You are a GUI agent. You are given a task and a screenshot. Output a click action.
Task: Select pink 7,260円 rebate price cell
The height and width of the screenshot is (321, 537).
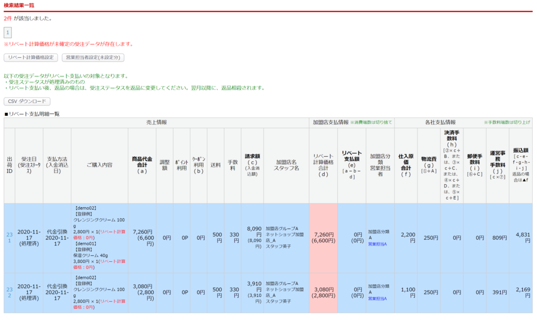click(323, 238)
